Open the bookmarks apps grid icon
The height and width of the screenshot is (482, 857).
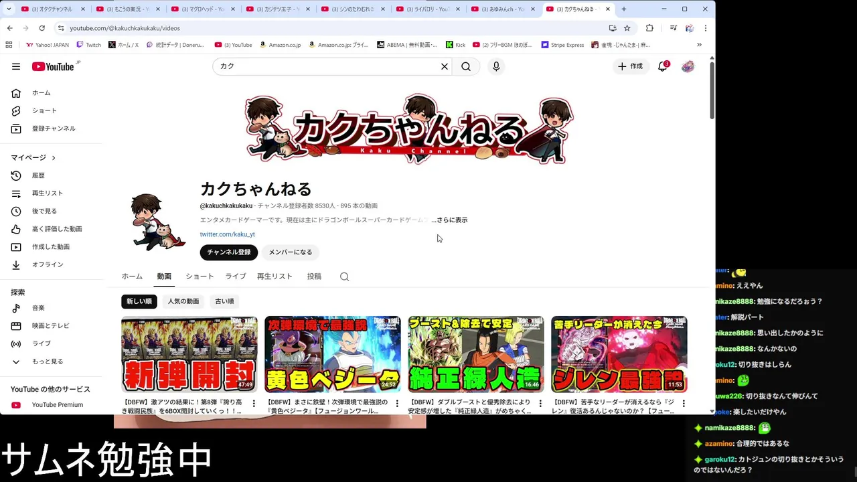[9, 45]
